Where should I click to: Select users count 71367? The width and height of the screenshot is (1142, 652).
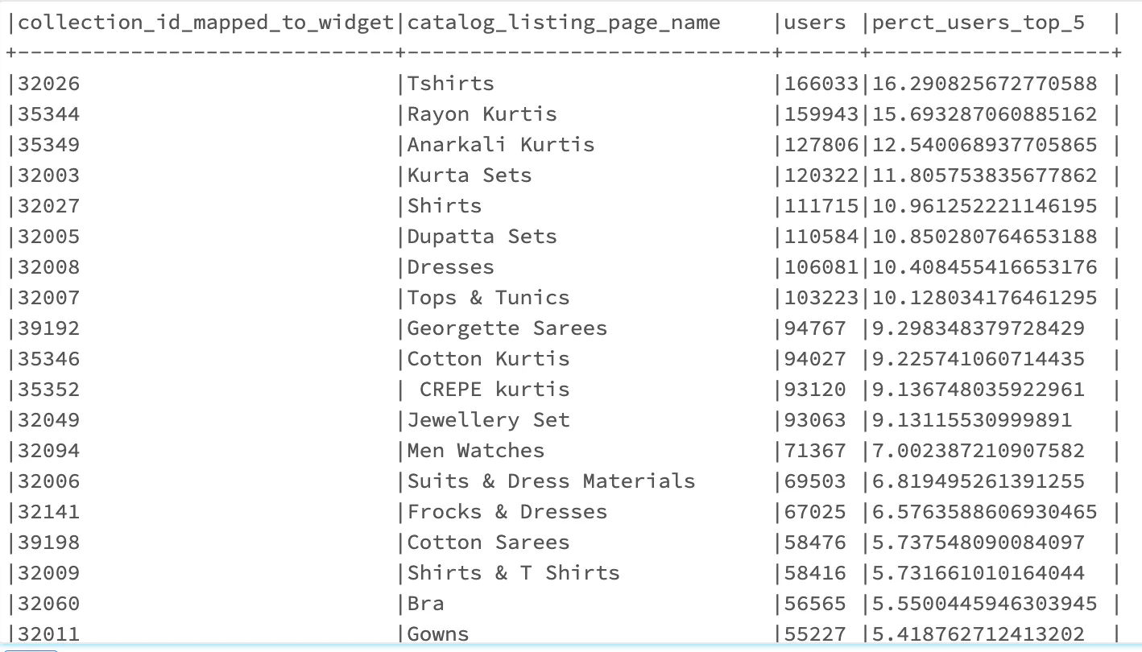pyautogui.click(x=815, y=451)
